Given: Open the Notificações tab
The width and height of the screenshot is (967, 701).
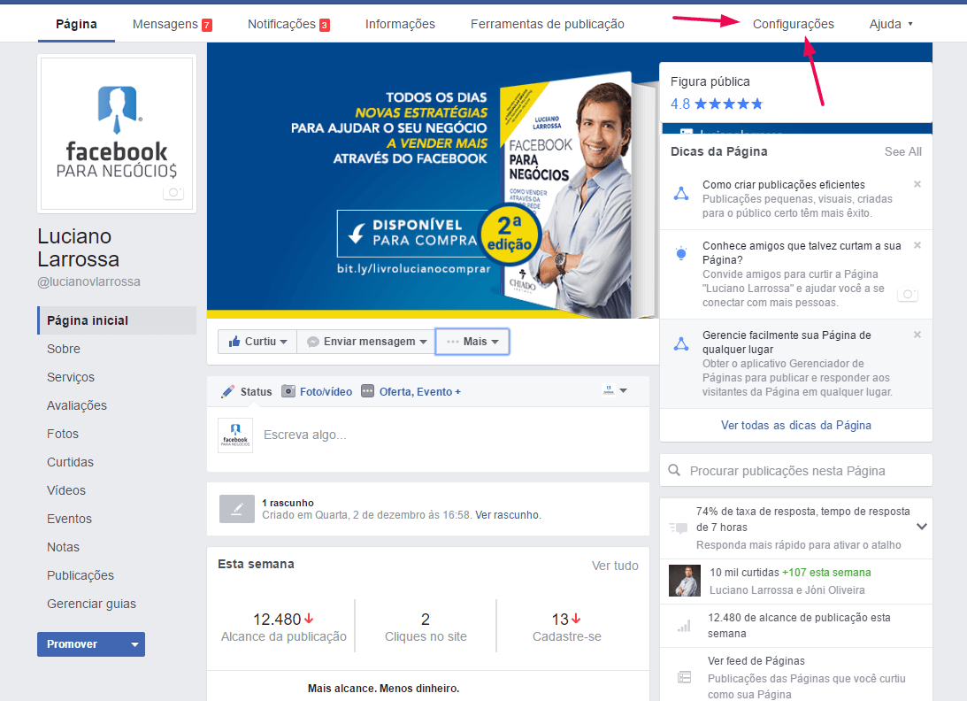Looking at the screenshot, I should coord(281,24).
